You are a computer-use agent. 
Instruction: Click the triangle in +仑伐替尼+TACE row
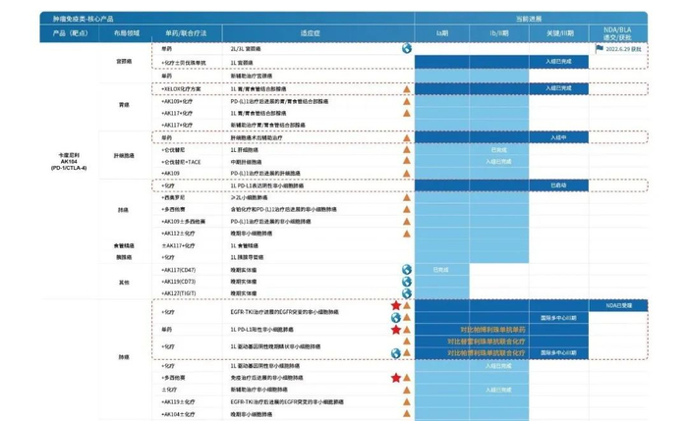tap(407, 161)
